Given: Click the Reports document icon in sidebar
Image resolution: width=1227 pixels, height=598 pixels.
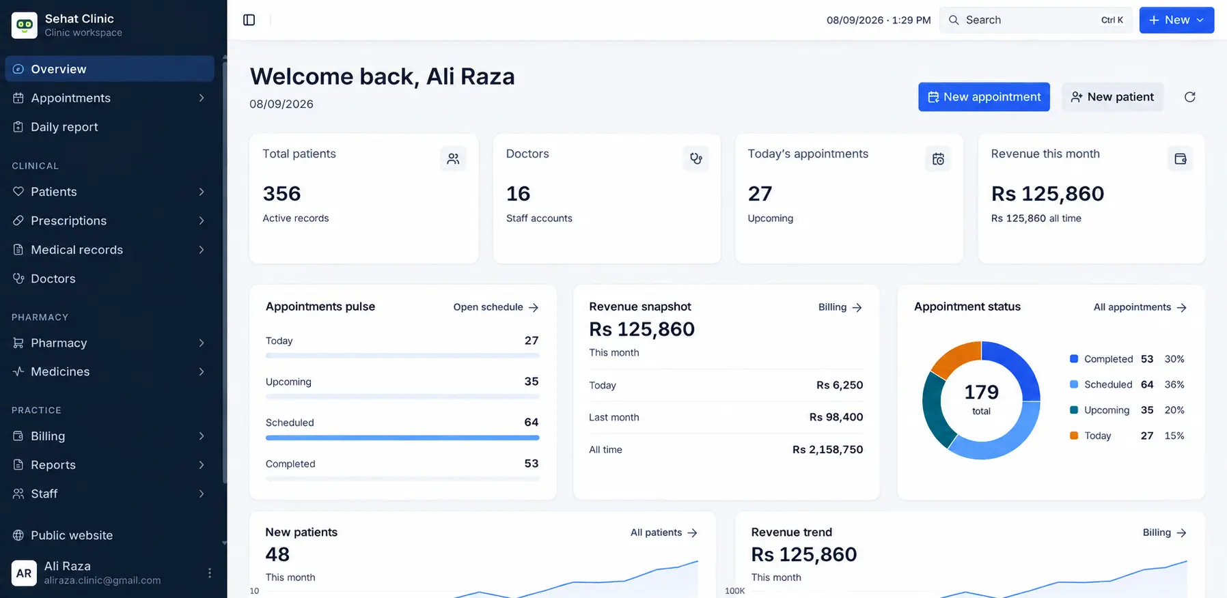Looking at the screenshot, I should 18,465.
